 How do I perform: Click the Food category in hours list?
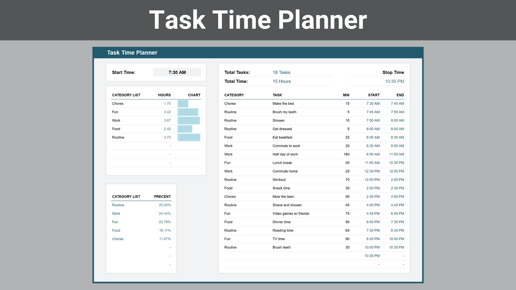pos(116,129)
